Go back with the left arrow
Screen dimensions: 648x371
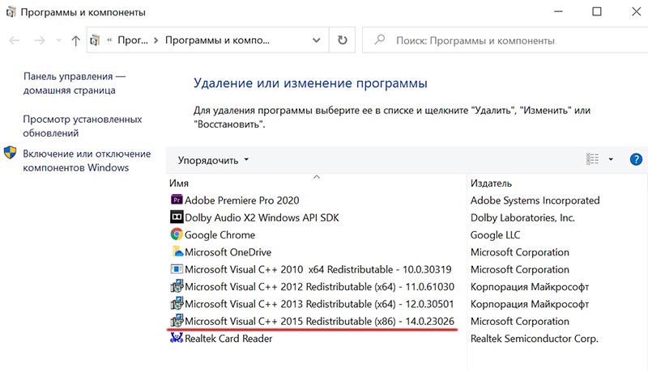(14, 40)
